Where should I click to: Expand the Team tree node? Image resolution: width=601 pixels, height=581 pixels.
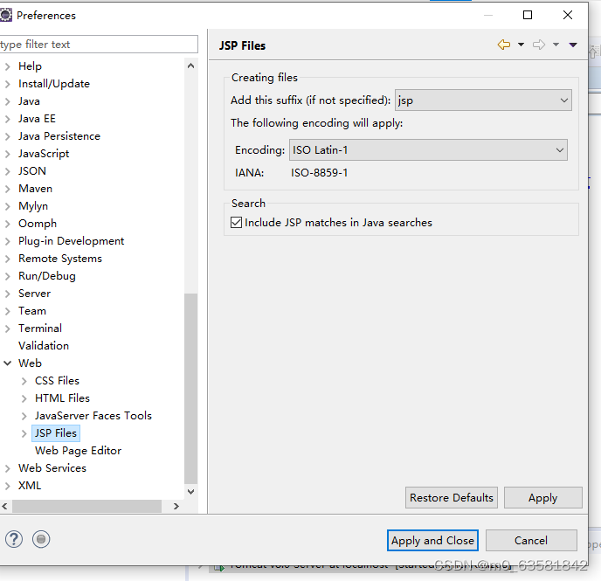pos(7,311)
